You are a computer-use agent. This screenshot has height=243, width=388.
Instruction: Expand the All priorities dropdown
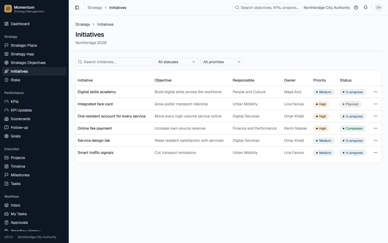(x=222, y=62)
